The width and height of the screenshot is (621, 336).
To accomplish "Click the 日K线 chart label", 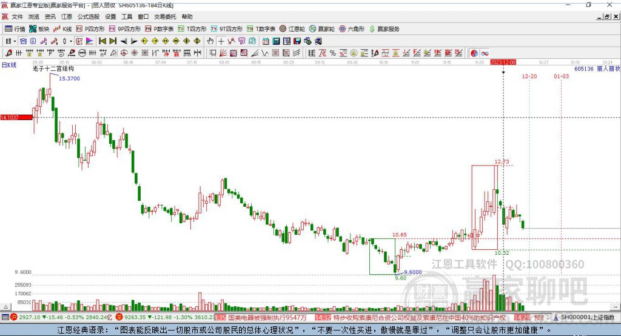I will pos(9,65).
